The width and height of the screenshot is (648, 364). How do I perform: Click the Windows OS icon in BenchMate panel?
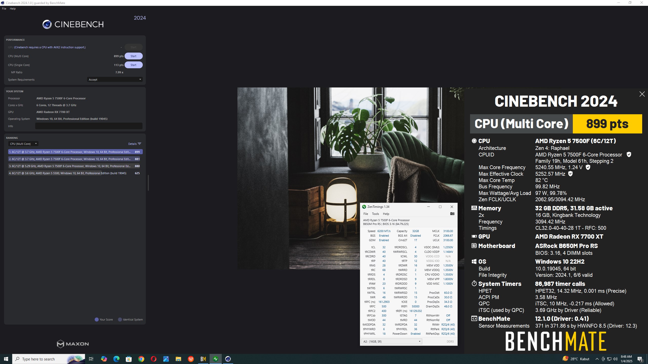click(474, 262)
